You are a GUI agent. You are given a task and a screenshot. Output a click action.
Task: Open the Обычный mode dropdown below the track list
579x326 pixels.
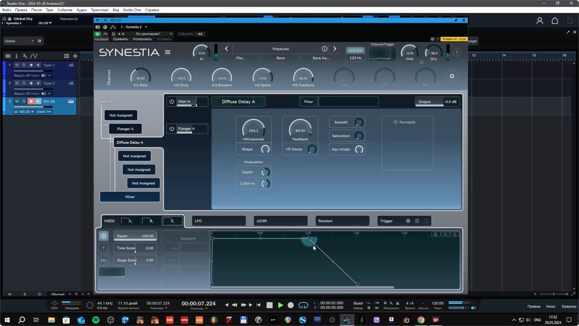click(x=61, y=294)
